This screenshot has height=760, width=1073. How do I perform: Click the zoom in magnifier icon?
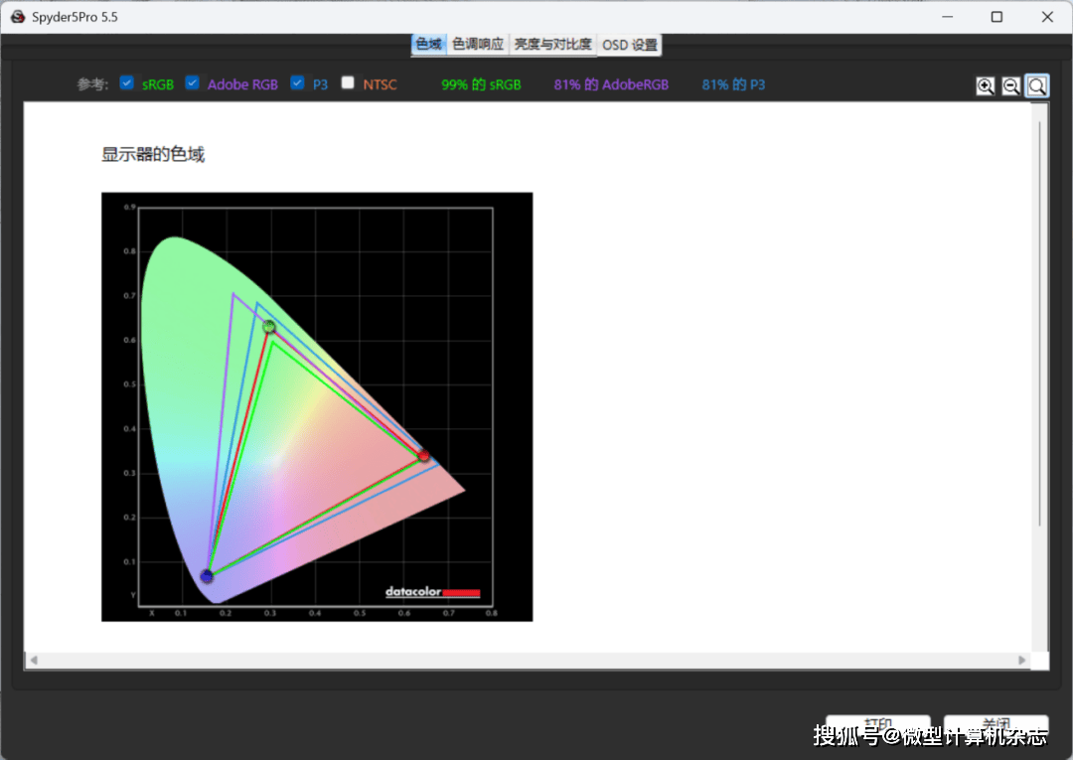click(x=985, y=85)
